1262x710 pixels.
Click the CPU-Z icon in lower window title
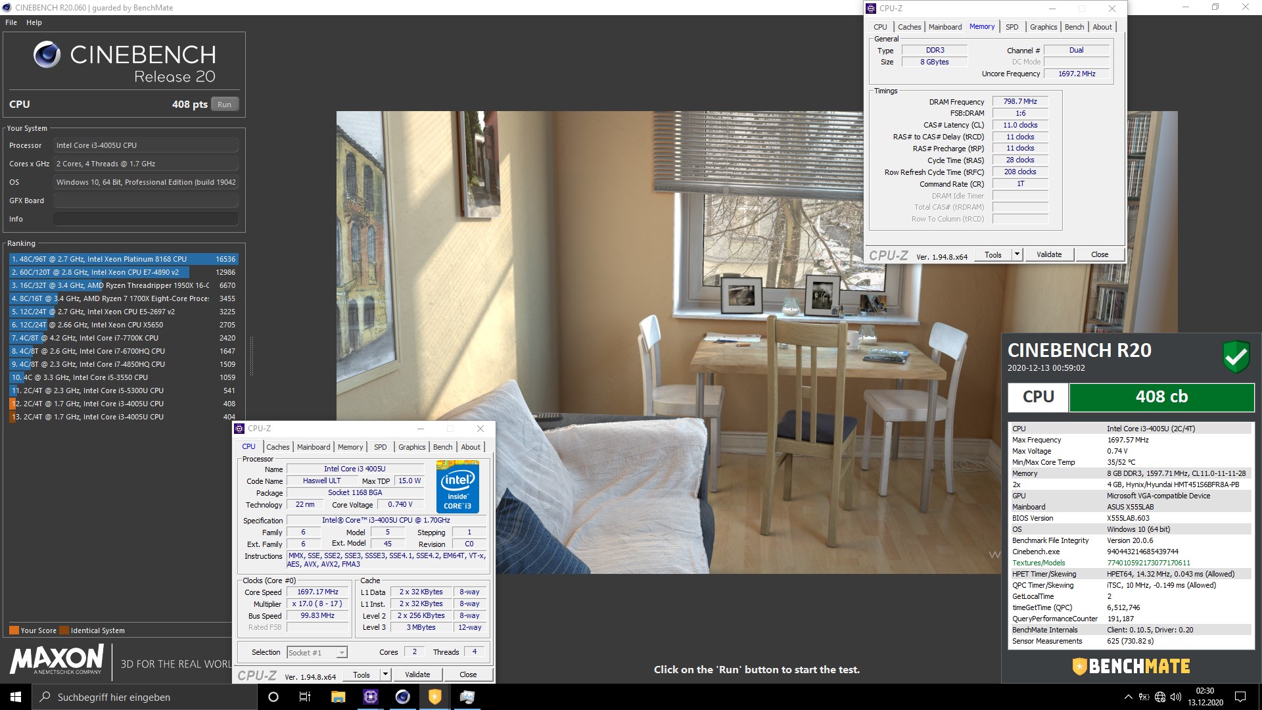(x=239, y=429)
